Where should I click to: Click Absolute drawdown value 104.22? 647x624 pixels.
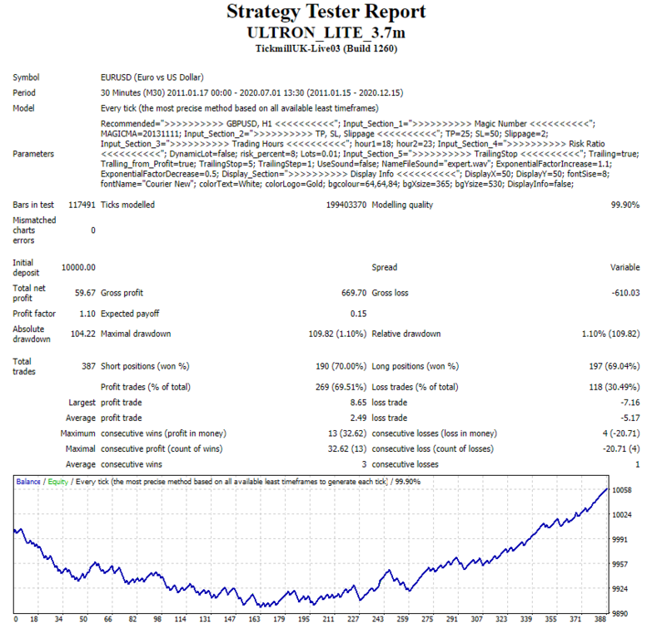(83, 334)
